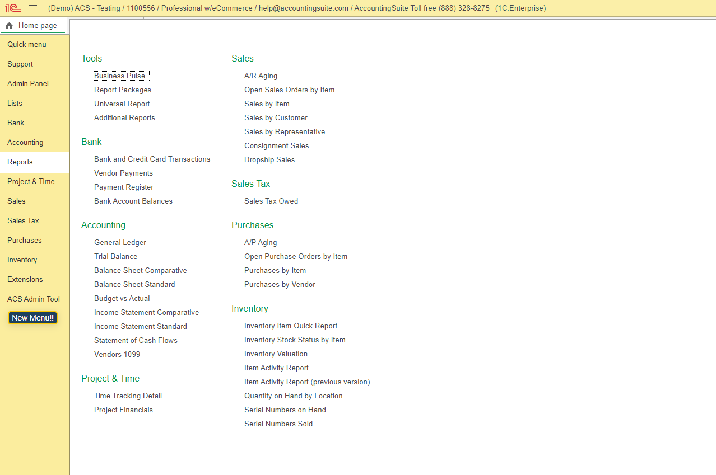Open the Purchases by Vendor report
Image resolution: width=716 pixels, height=475 pixels.
(x=280, y=285)
